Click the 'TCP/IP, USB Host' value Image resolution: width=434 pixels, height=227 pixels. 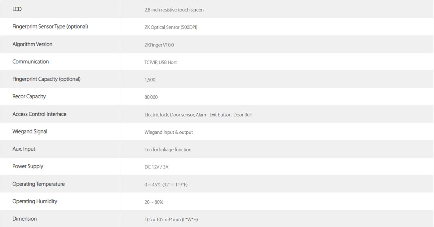[161, 62]
